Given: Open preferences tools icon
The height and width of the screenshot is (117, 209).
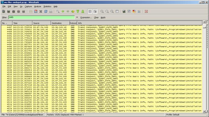Looking at the screenshot, I should [139, 11].
